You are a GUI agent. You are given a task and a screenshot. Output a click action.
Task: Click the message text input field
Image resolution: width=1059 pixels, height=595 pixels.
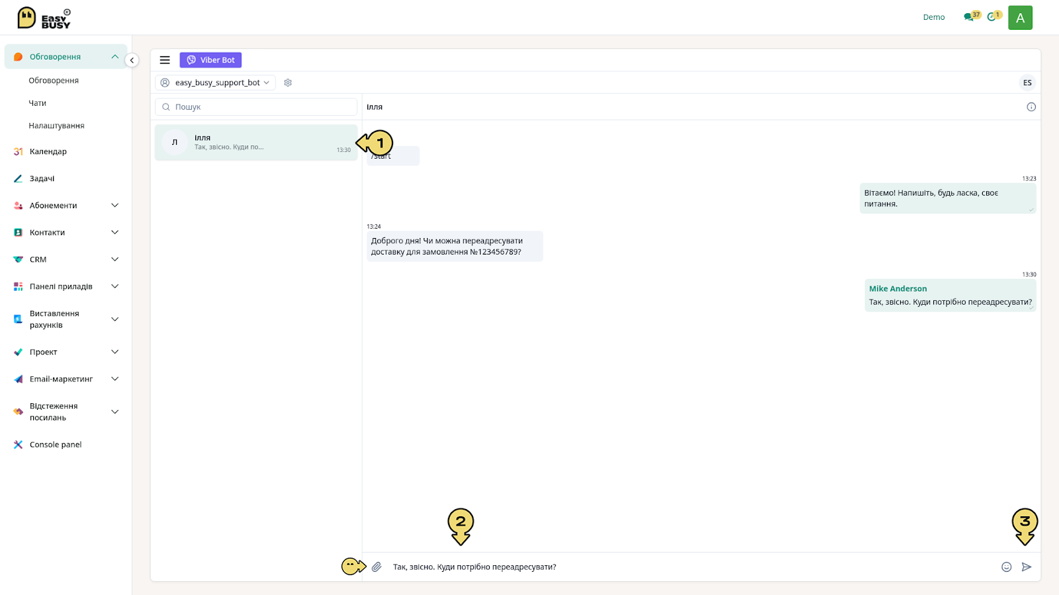[x=692, y=567]
